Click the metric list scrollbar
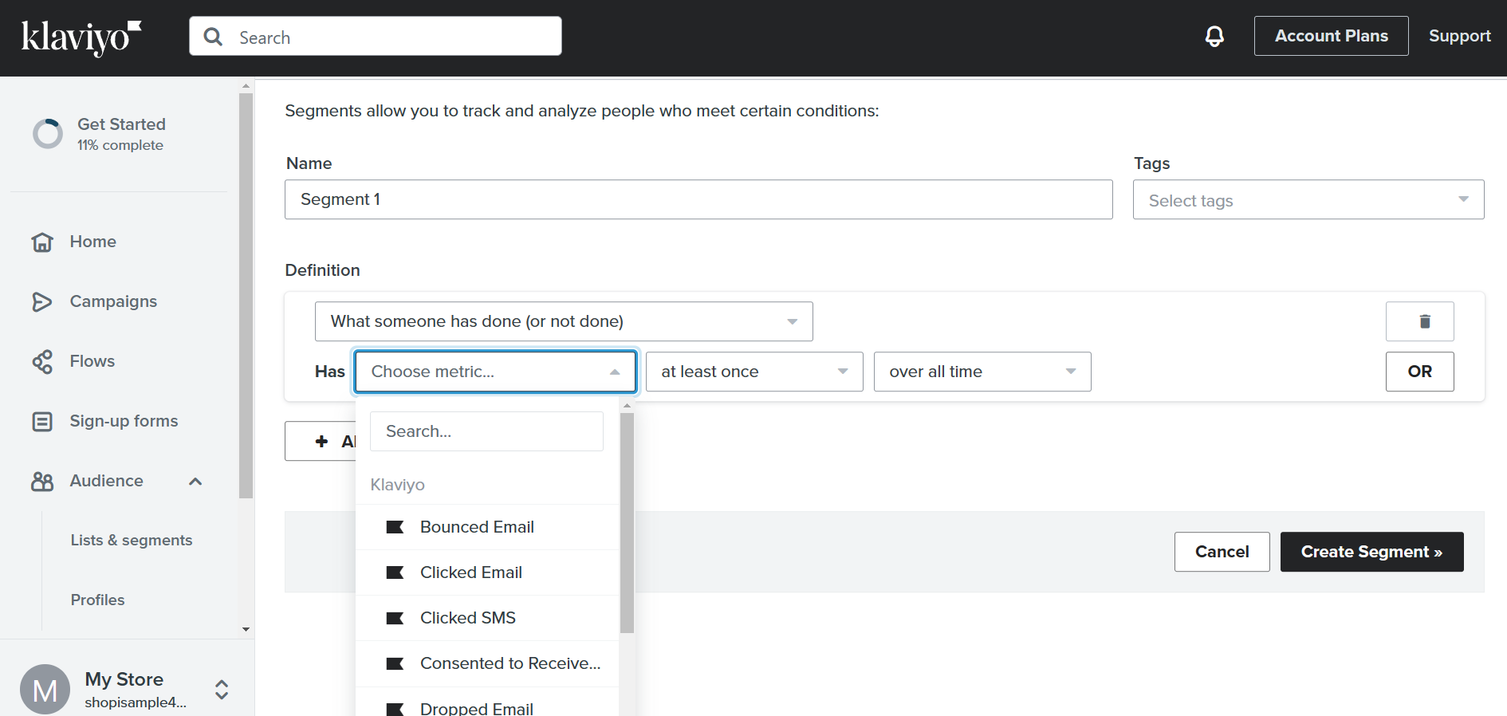 (627, 522)
